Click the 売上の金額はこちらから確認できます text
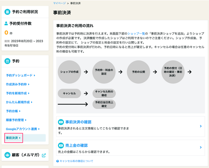The image size is (209, 168). [84, 152]
